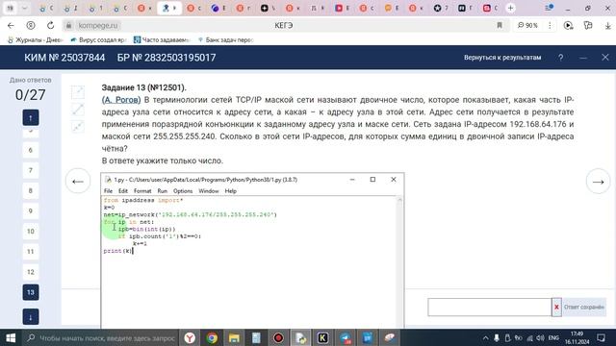Open the three-dot menu near zoom
Screen dimensions: 616x346
(550, 26)
